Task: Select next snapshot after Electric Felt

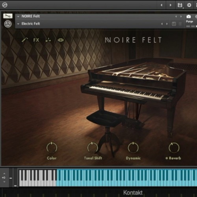Action: [x=167, y=24]
